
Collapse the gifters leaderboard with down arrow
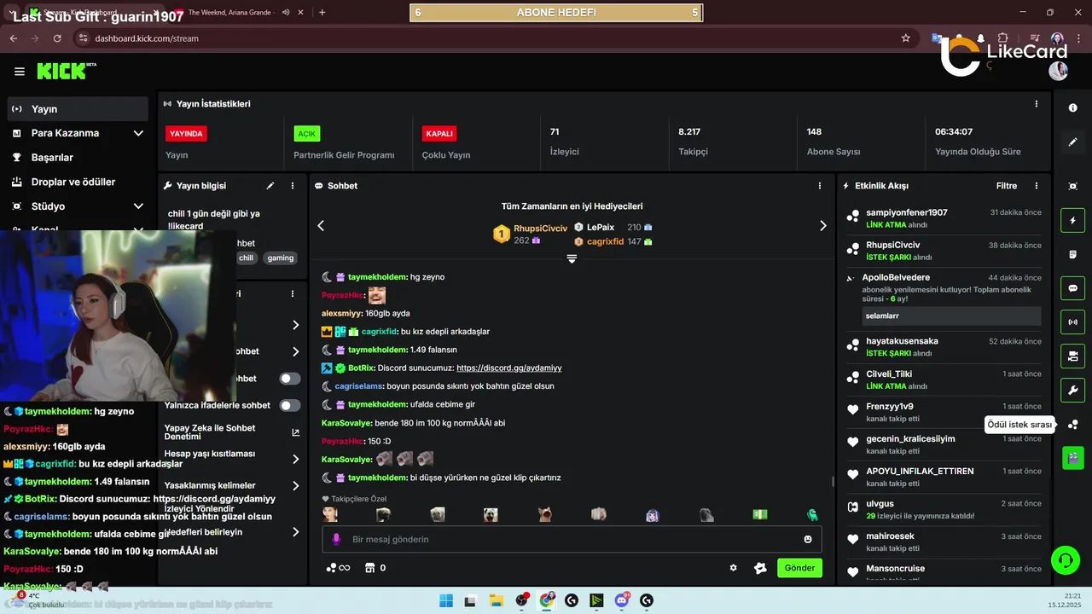[572, 258]
